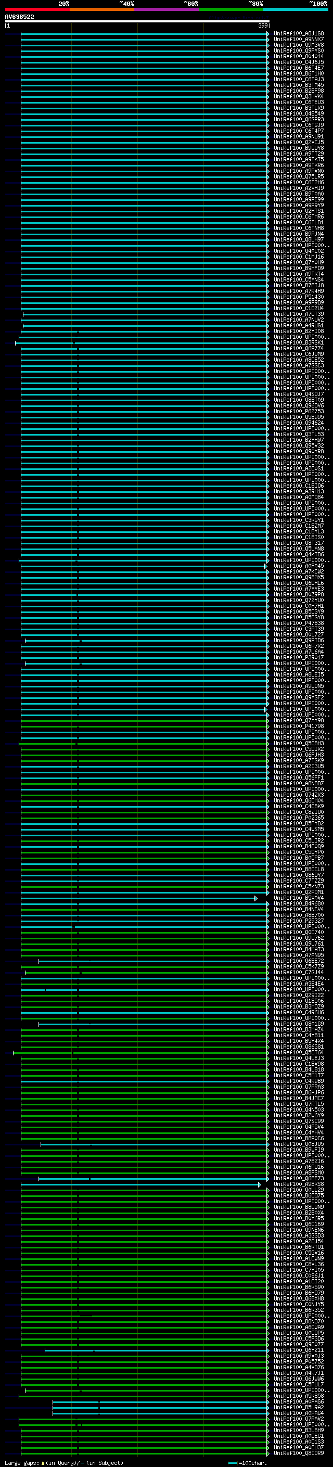Select label UniRef100_A9TKT5
Image resolution: width=333 pixels, height=1467 pixels.
pos(299,159)
